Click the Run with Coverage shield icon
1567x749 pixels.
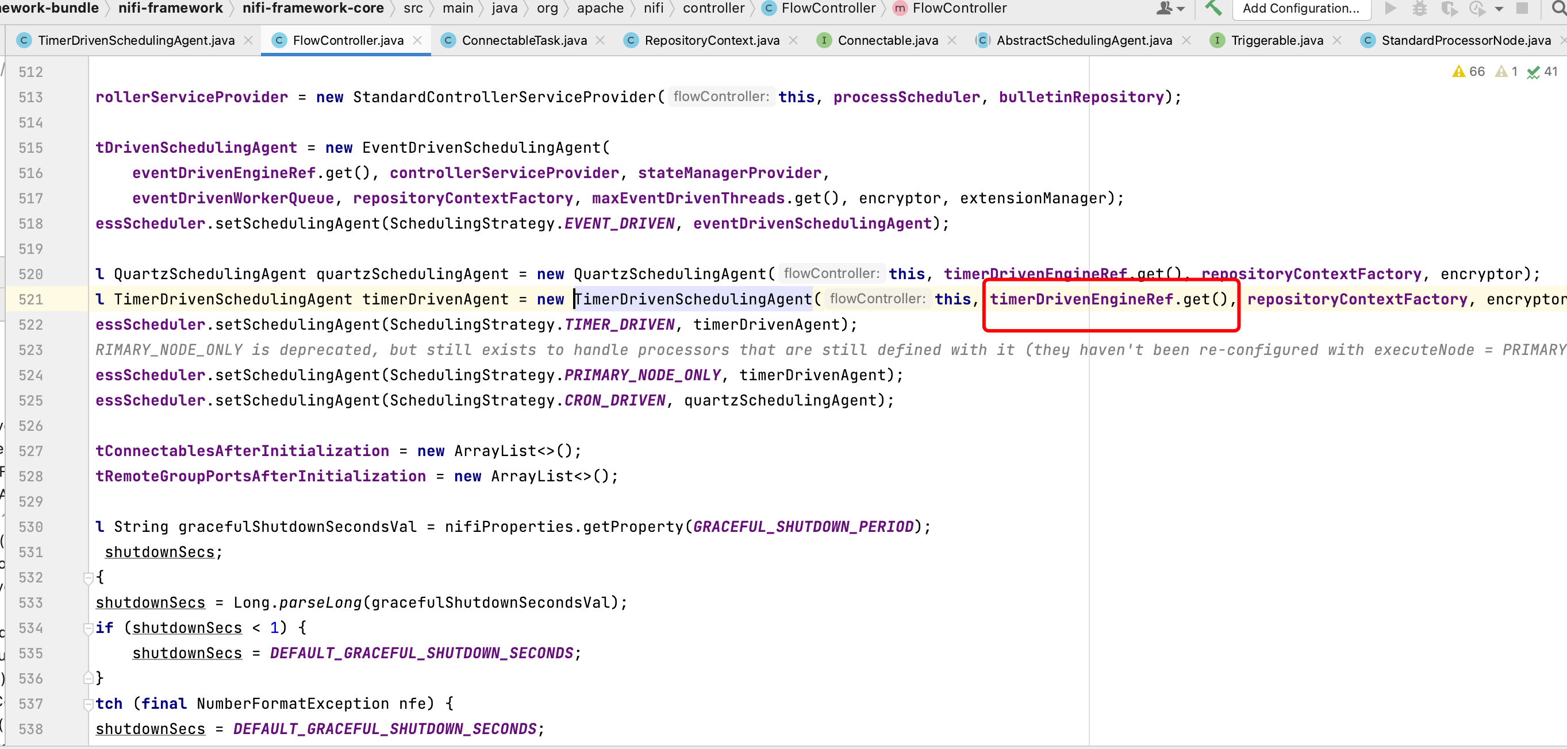[1449, 8]
